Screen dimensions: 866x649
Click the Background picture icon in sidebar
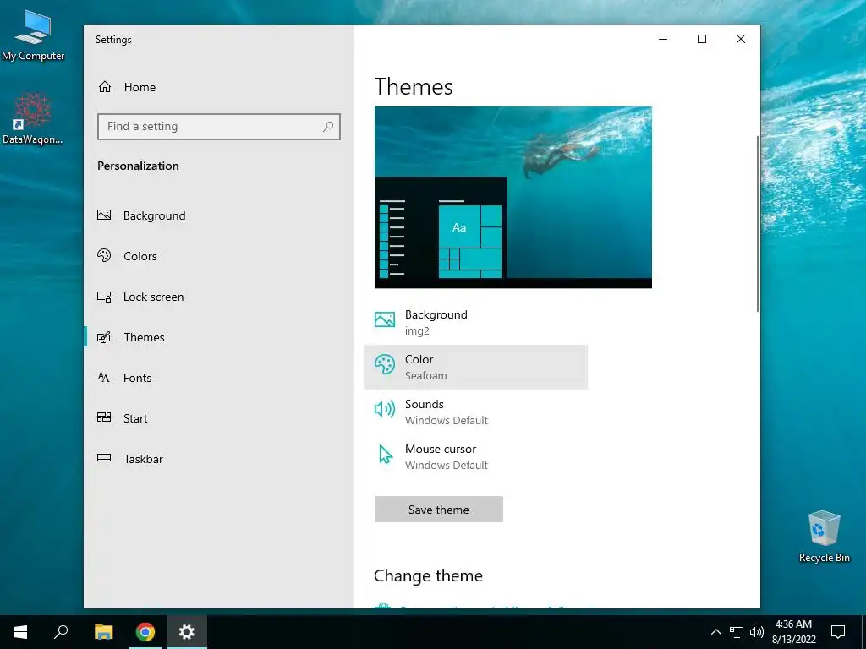tap(104, 215)
